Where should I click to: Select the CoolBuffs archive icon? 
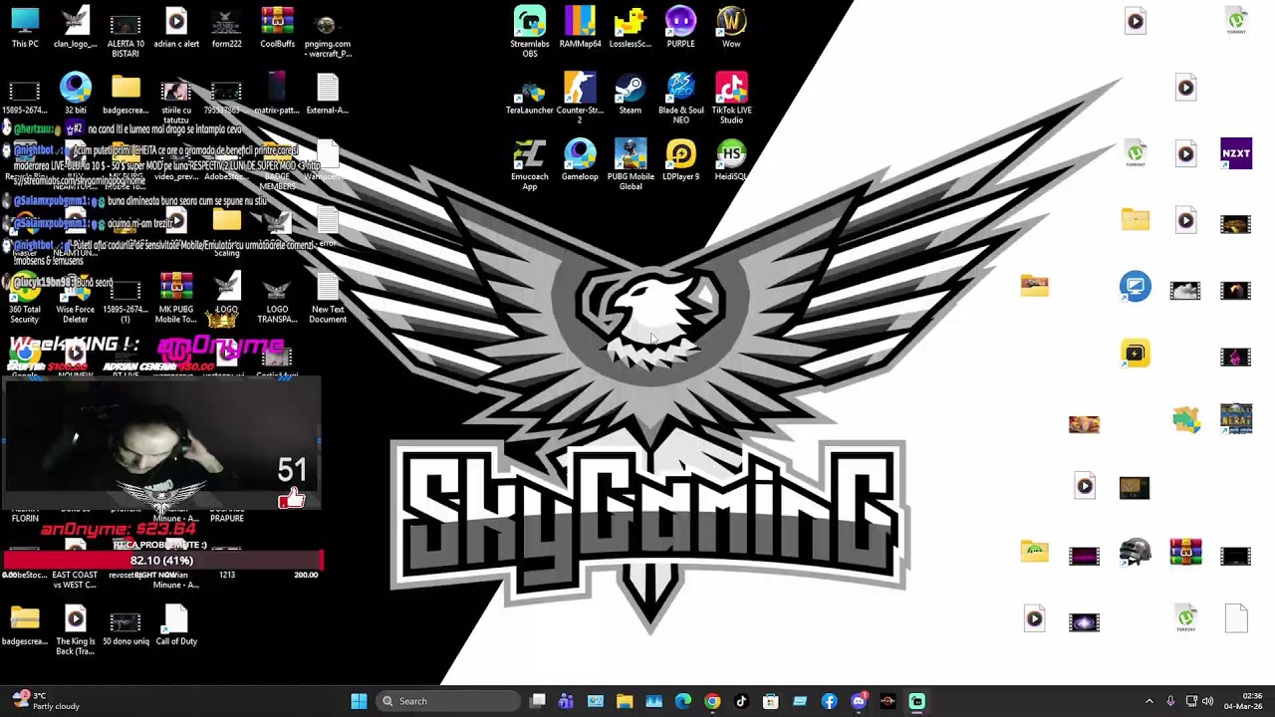[x=277, y=27]
